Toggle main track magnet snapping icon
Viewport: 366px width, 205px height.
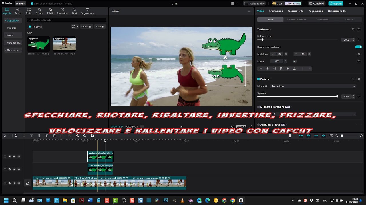pyautogui.click(x=301, y=136)
